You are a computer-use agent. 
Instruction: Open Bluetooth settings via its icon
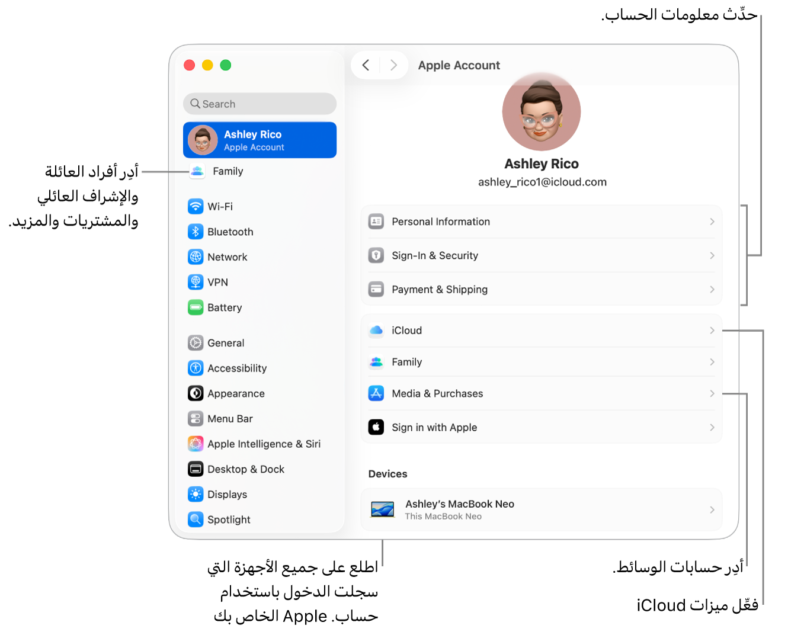196,232
